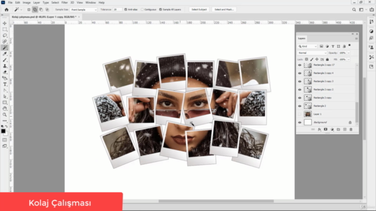Select the Clone Stamp tool
The image size is (376, 211).
5,66
